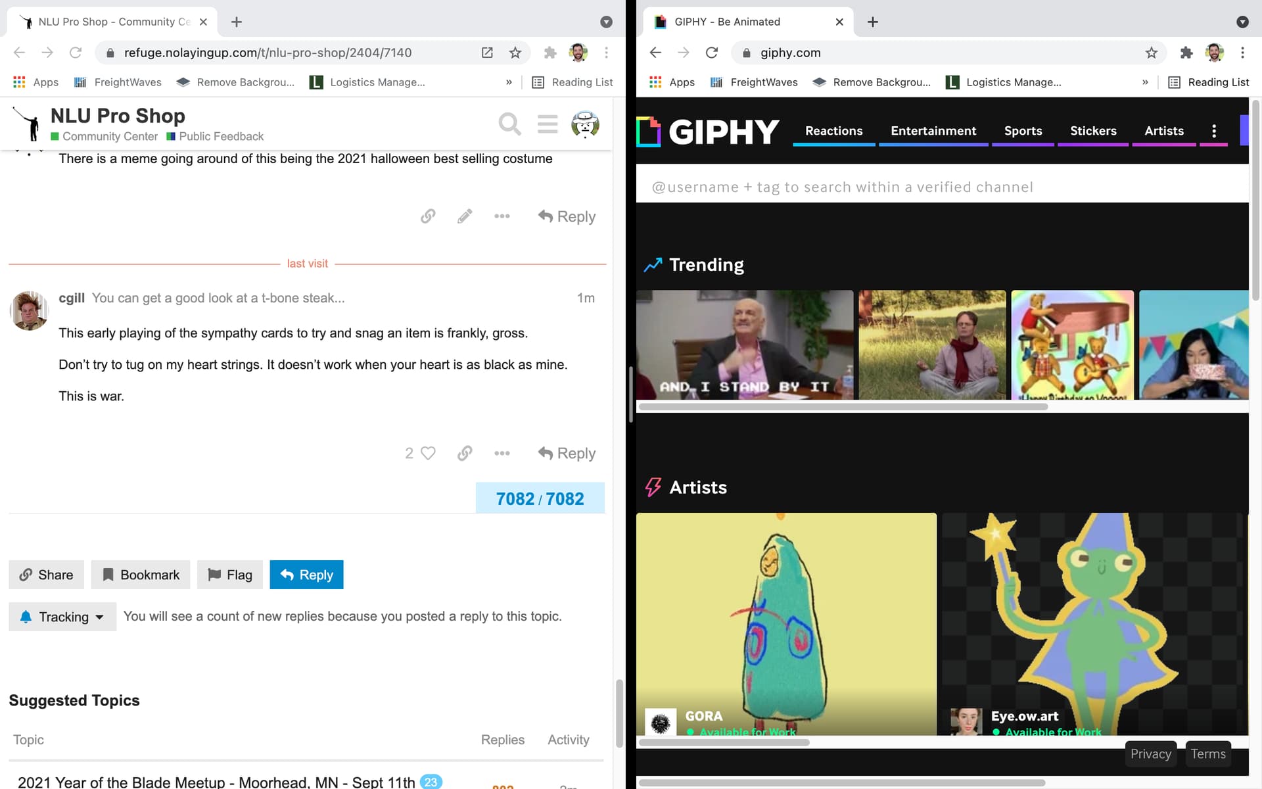Like cgill's post with heart icon
1262x789 pixels.
(x=428, y=453)
